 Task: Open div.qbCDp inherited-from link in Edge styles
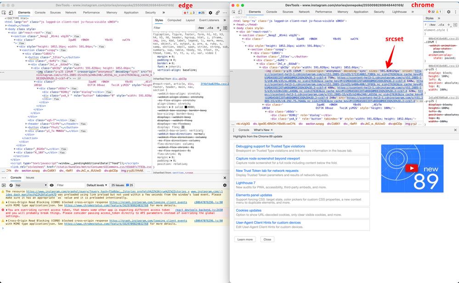coord(179,79)
